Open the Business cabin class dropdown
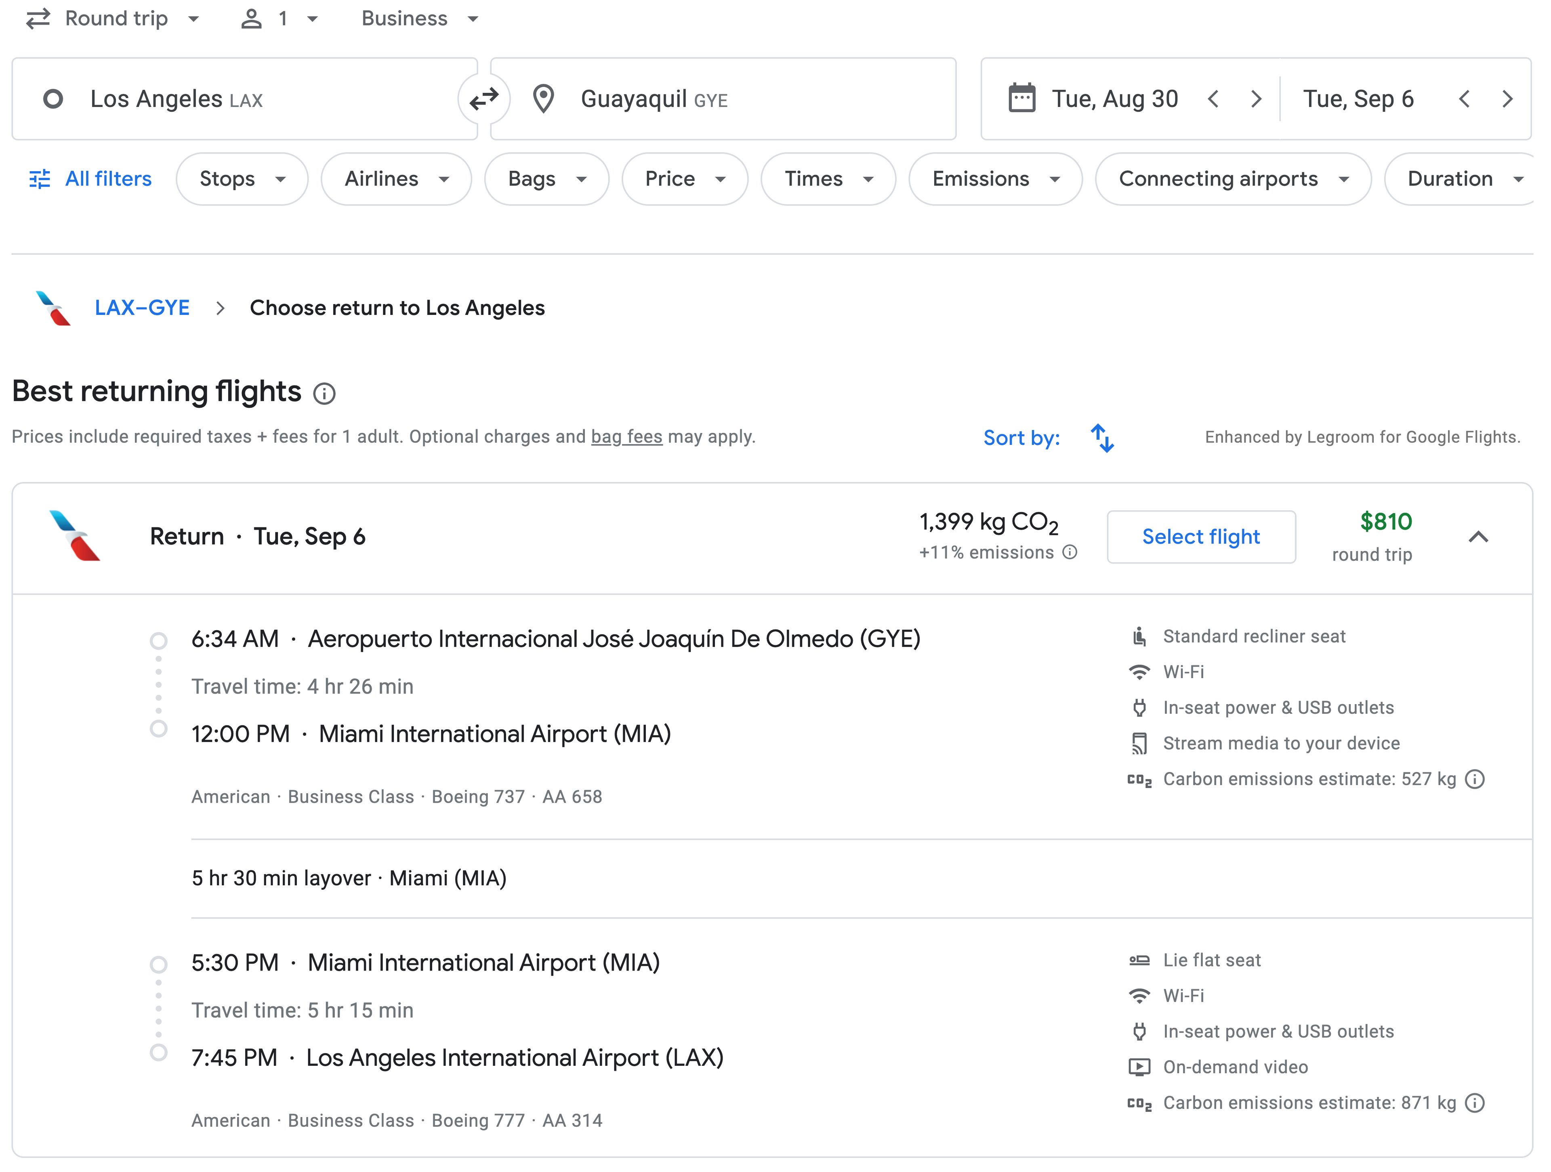Viewport: 1551px width, 1172px height. pyautogui.click(x=419, y=19)
